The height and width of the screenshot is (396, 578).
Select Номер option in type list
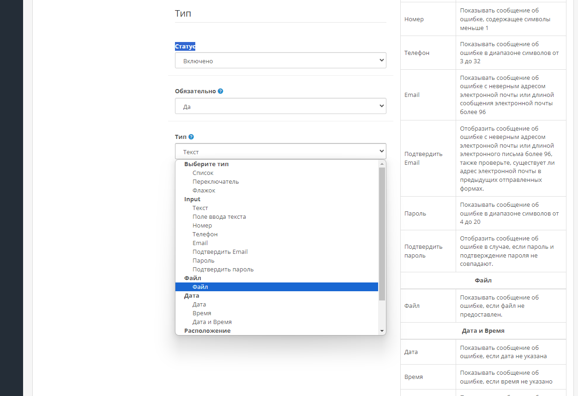click(202, 226)
